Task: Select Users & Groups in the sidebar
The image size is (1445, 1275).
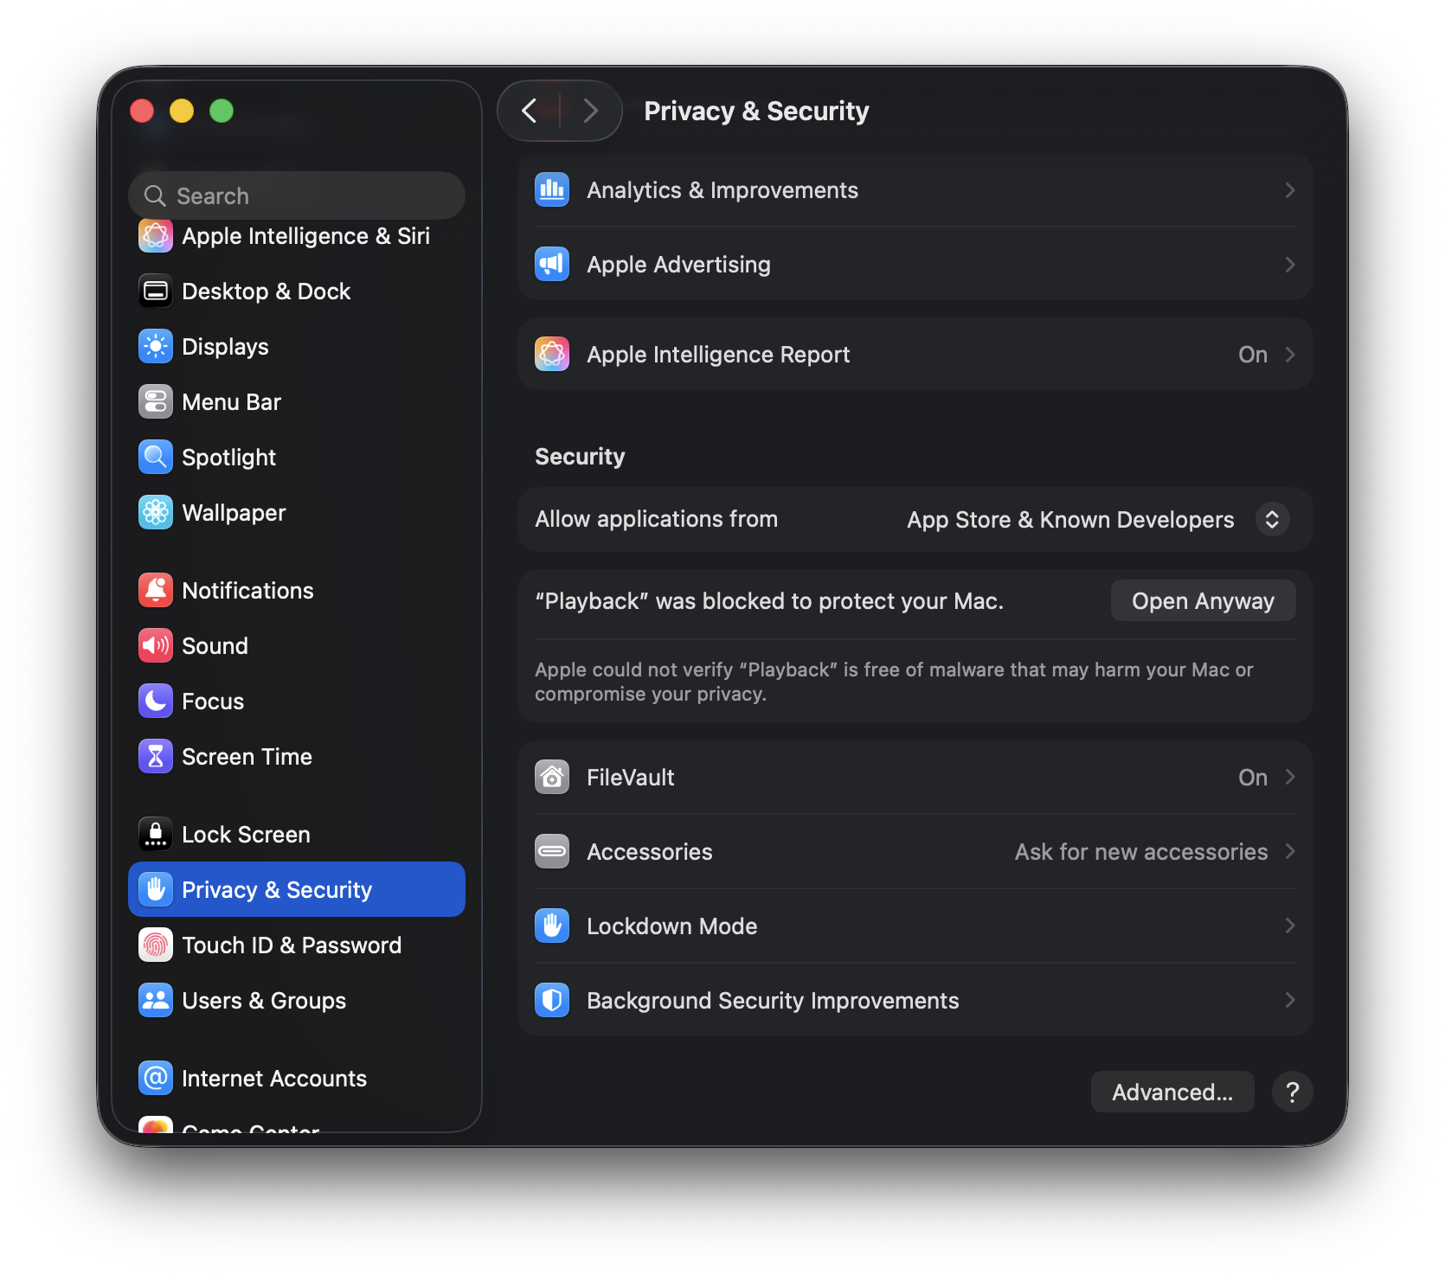Action: [x=297, y=1001]
